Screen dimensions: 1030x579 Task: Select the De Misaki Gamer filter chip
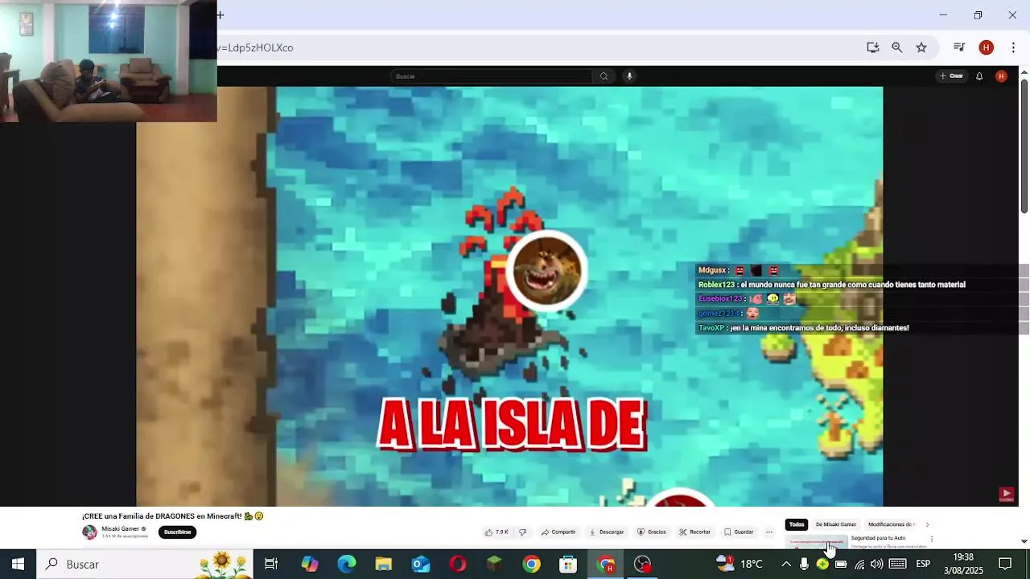coord(836,524)
